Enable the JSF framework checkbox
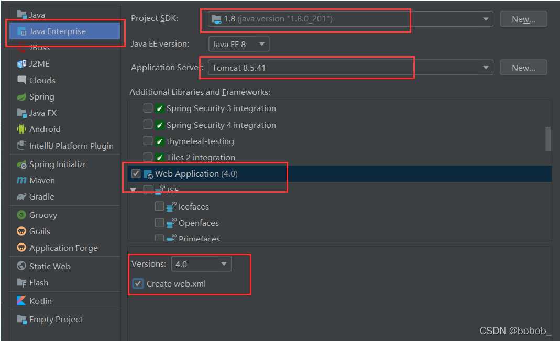 tap(148, 190)
